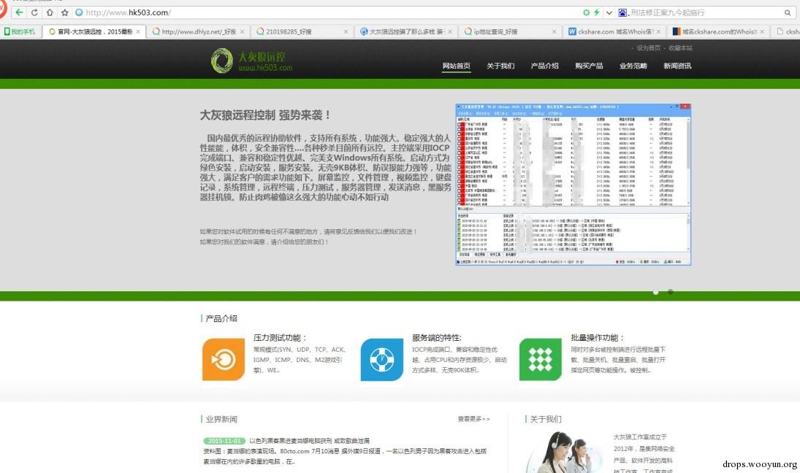Click 产品介绍 section heading
Screen dimensions: 800x473
click(x=221, y=318)
